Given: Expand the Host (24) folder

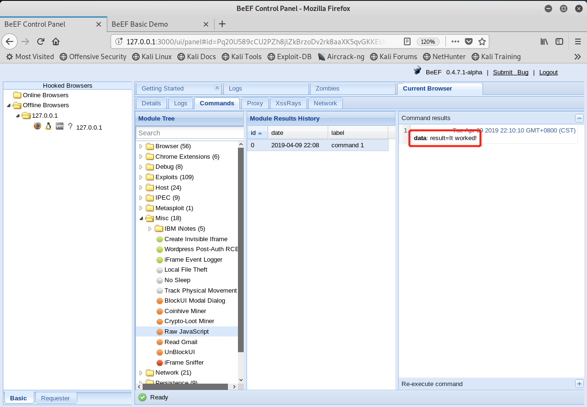Looking at the screenshot, I should pos(141,188).
